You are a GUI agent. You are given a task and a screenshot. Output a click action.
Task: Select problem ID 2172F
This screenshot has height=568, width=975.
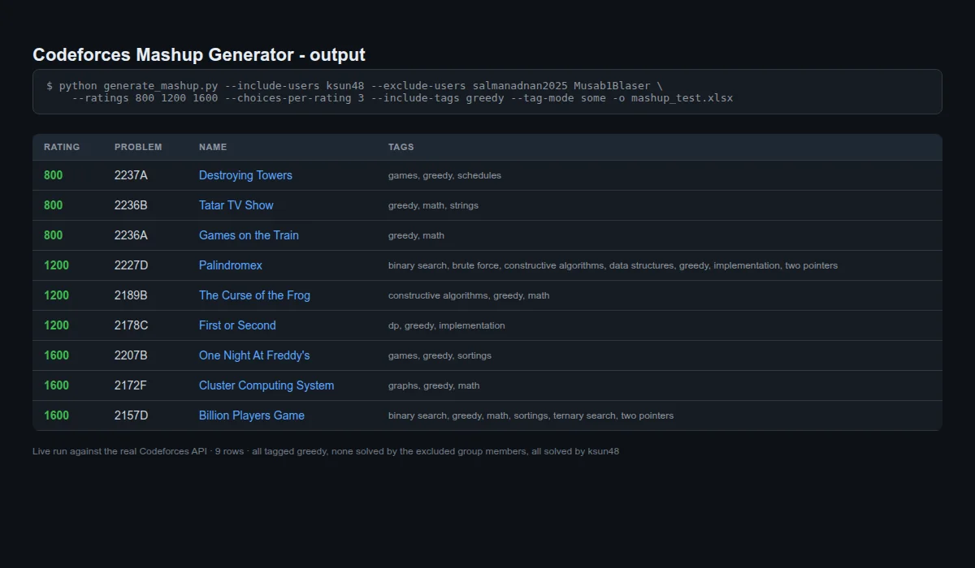(131, 385)
